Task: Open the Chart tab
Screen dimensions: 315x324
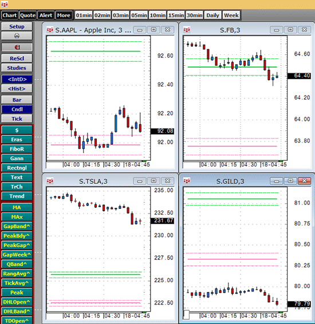Action: point(10,15)
